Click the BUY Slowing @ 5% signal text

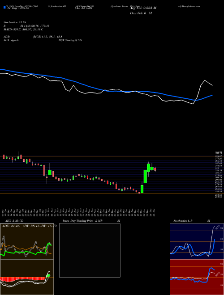tap(70, 40)
